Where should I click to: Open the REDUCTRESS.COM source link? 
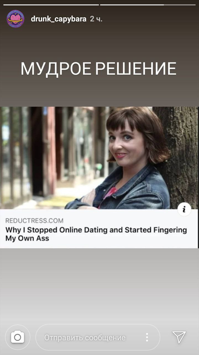coord(34,220)
